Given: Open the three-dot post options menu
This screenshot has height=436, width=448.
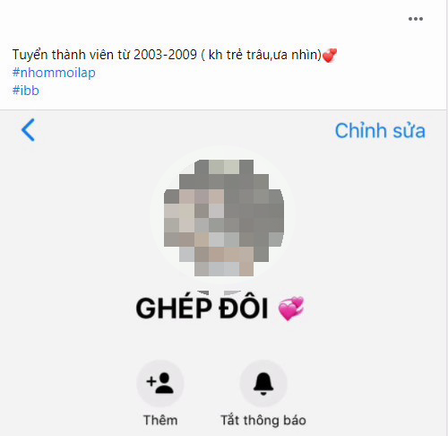Looking at the screenshot, I should [x=416, y=19].
